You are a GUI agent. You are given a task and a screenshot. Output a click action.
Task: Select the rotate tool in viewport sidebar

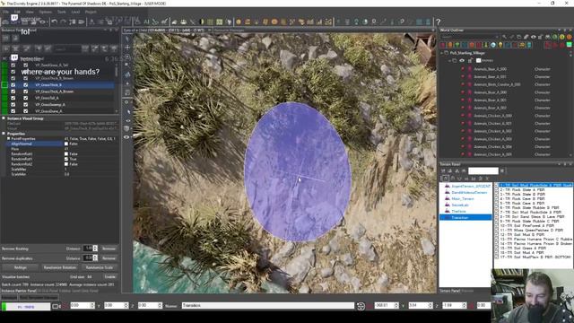point(127,57)
